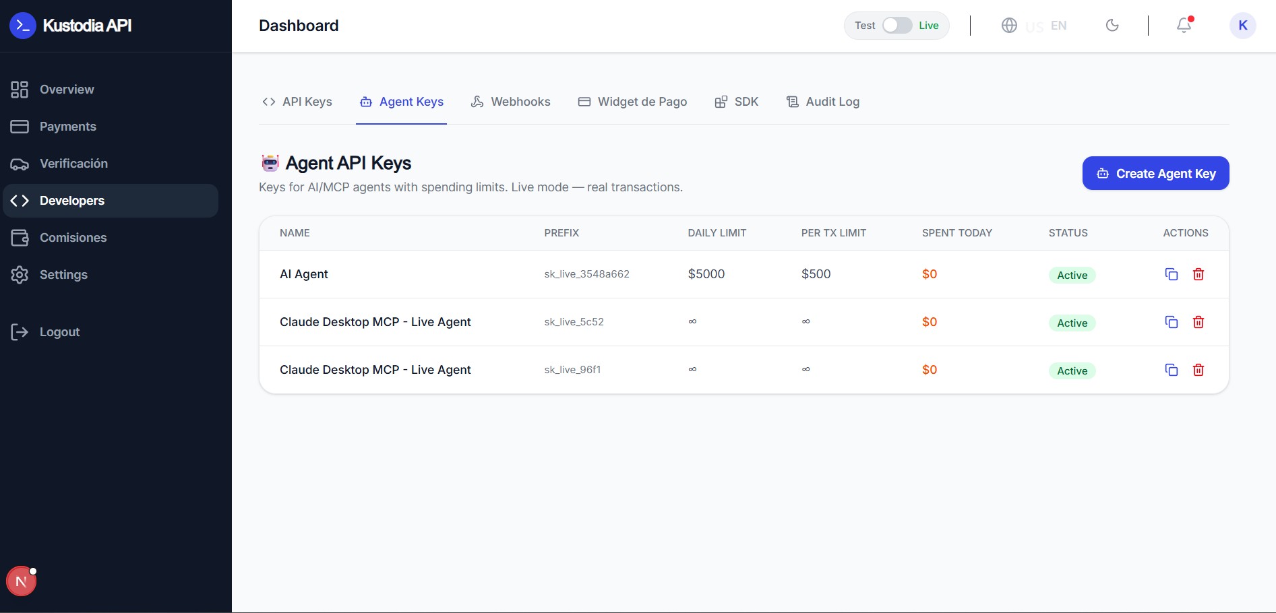
Task: Select the Audit Log tab
Action: pyautogui.click(x=823, y=102)
